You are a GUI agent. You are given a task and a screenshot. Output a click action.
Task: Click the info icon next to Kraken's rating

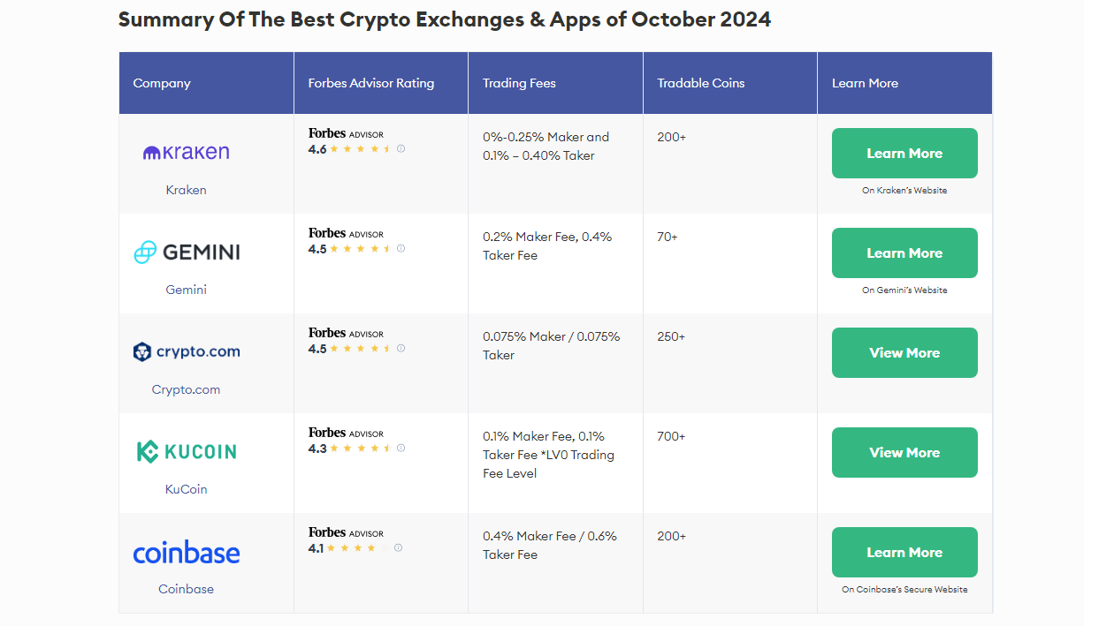[x=401, y=148]
